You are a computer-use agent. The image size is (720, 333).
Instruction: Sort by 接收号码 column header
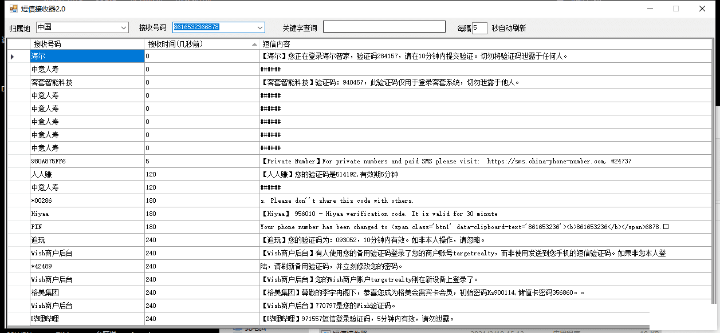[87, 44]
